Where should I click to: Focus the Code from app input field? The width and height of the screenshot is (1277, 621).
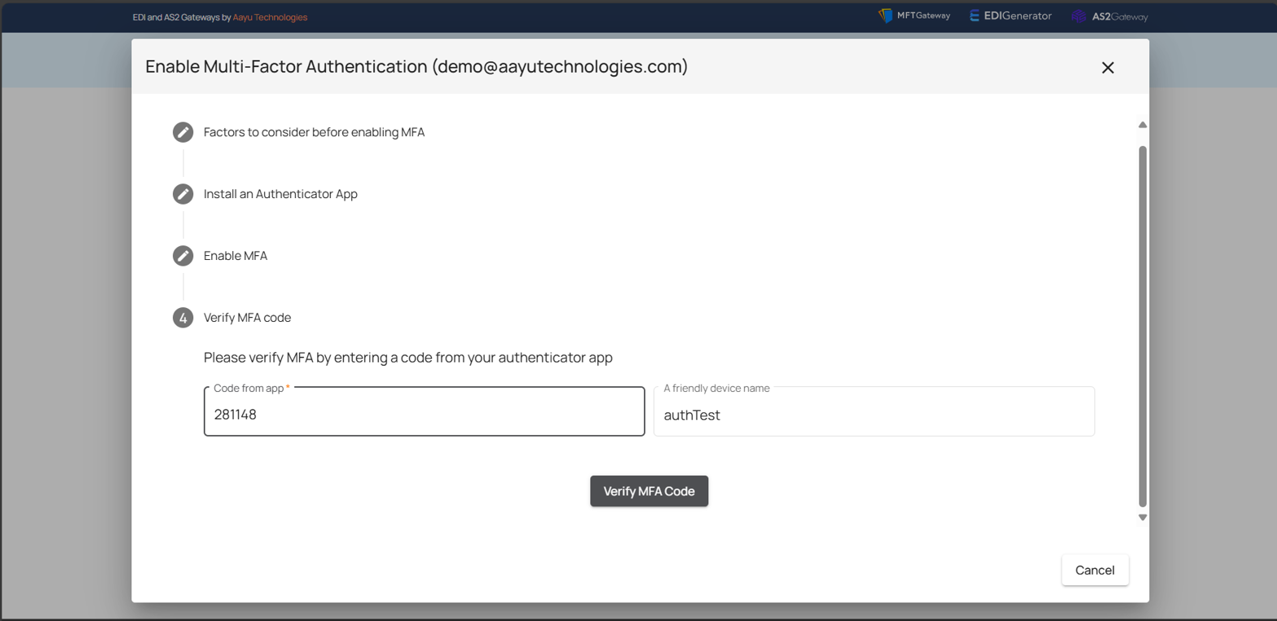pos(424,412)
